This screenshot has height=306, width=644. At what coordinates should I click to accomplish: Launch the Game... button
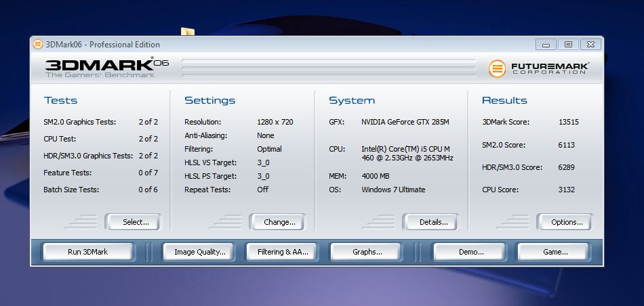coord(552,252)
